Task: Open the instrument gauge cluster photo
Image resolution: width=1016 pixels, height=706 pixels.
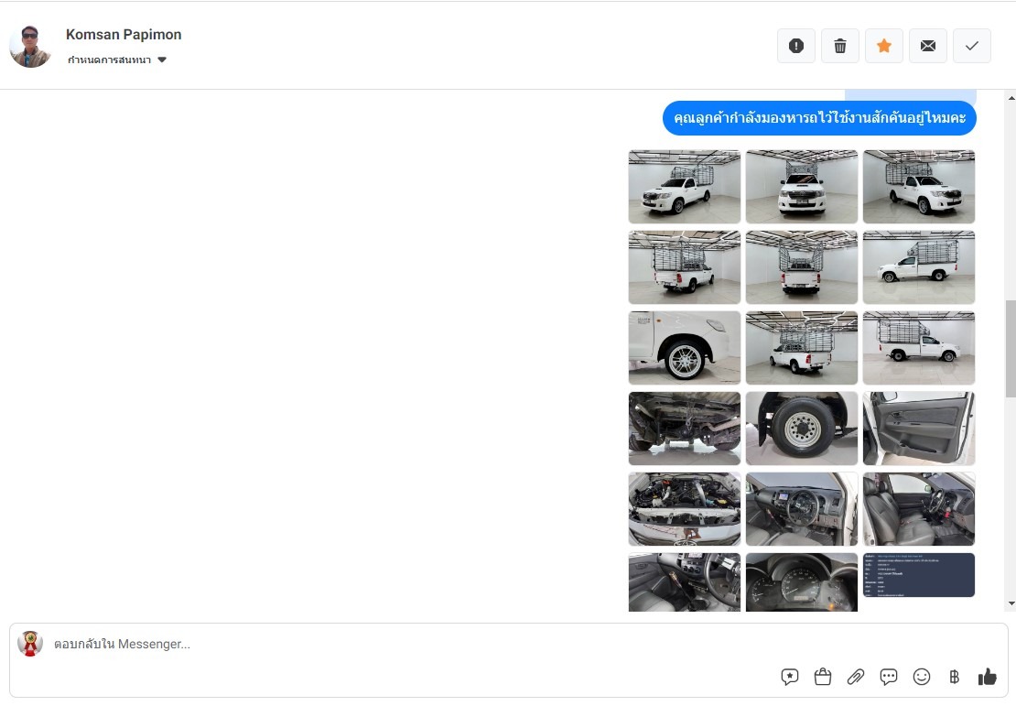Action: [802, 582]
